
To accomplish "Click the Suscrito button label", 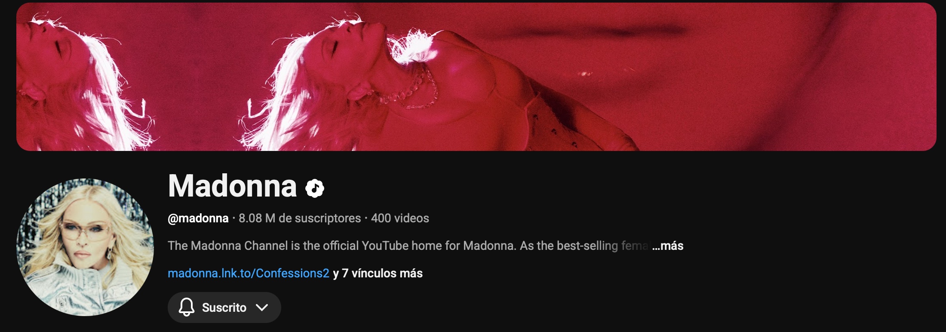I will coord(224,307).
